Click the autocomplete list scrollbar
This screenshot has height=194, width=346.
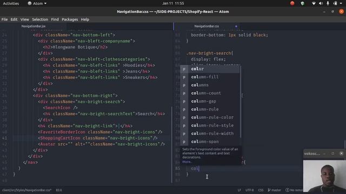pyautogui.click(x=240, y=101)
